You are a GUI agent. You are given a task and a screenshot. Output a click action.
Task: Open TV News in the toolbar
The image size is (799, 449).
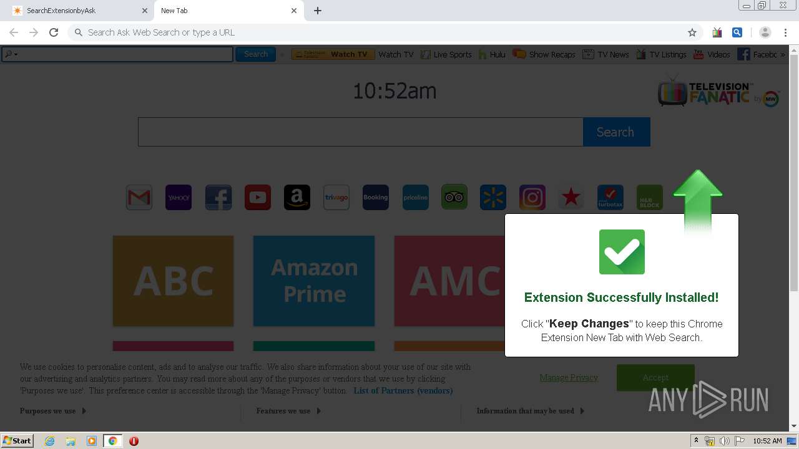click(605, 54)
